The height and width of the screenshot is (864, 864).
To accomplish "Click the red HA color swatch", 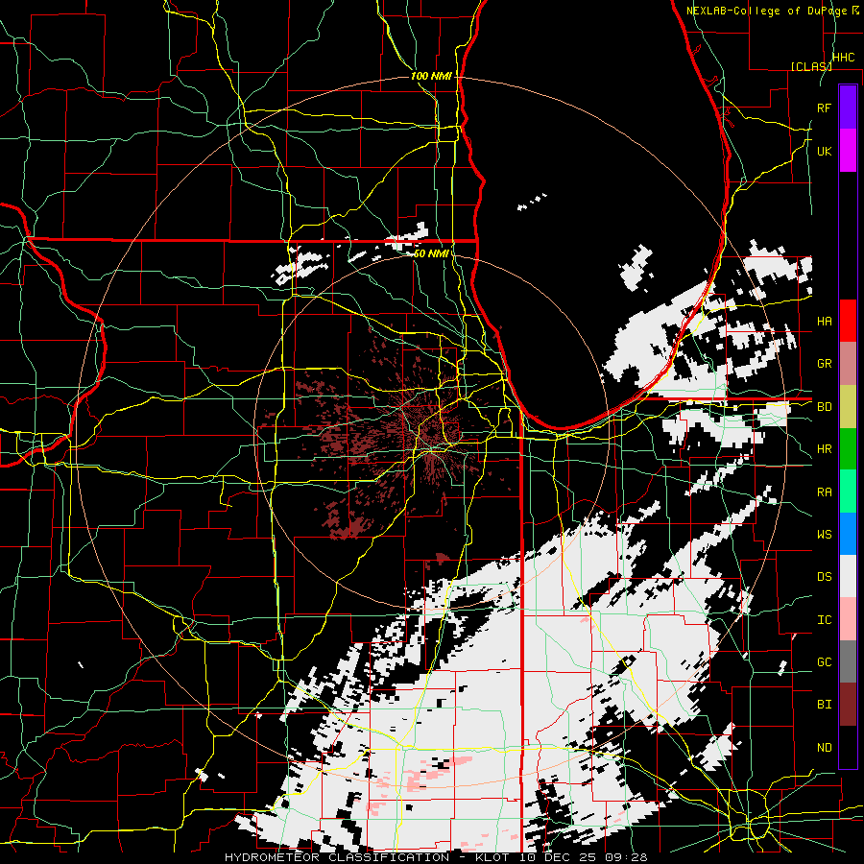I will coord(848,321).
